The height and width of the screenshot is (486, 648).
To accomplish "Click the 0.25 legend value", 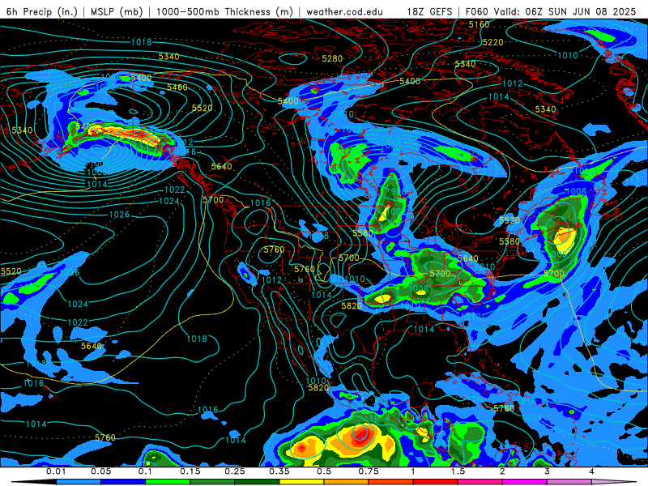I will click(235, 471).
